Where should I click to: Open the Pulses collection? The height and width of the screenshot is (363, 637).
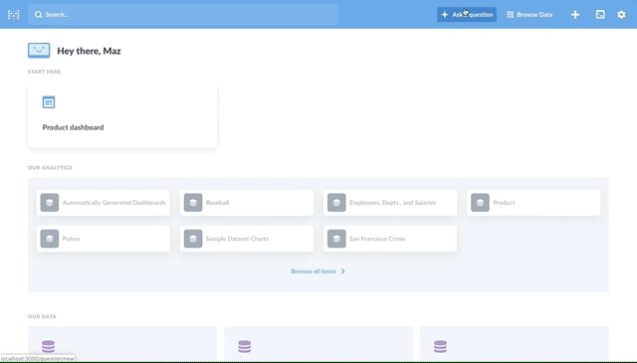click(x=104, y=239)
